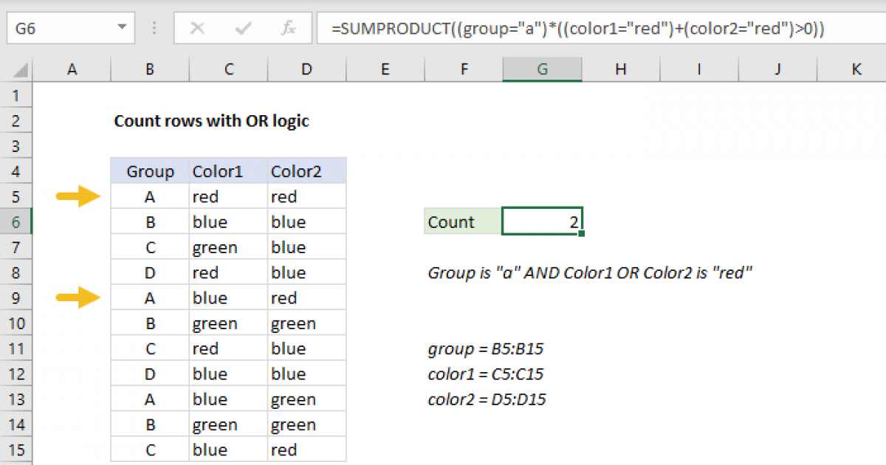The height and width of the screenshot is (465, 886).
Task: Select cell G6 showing value 2
Action: click(542, 222)
